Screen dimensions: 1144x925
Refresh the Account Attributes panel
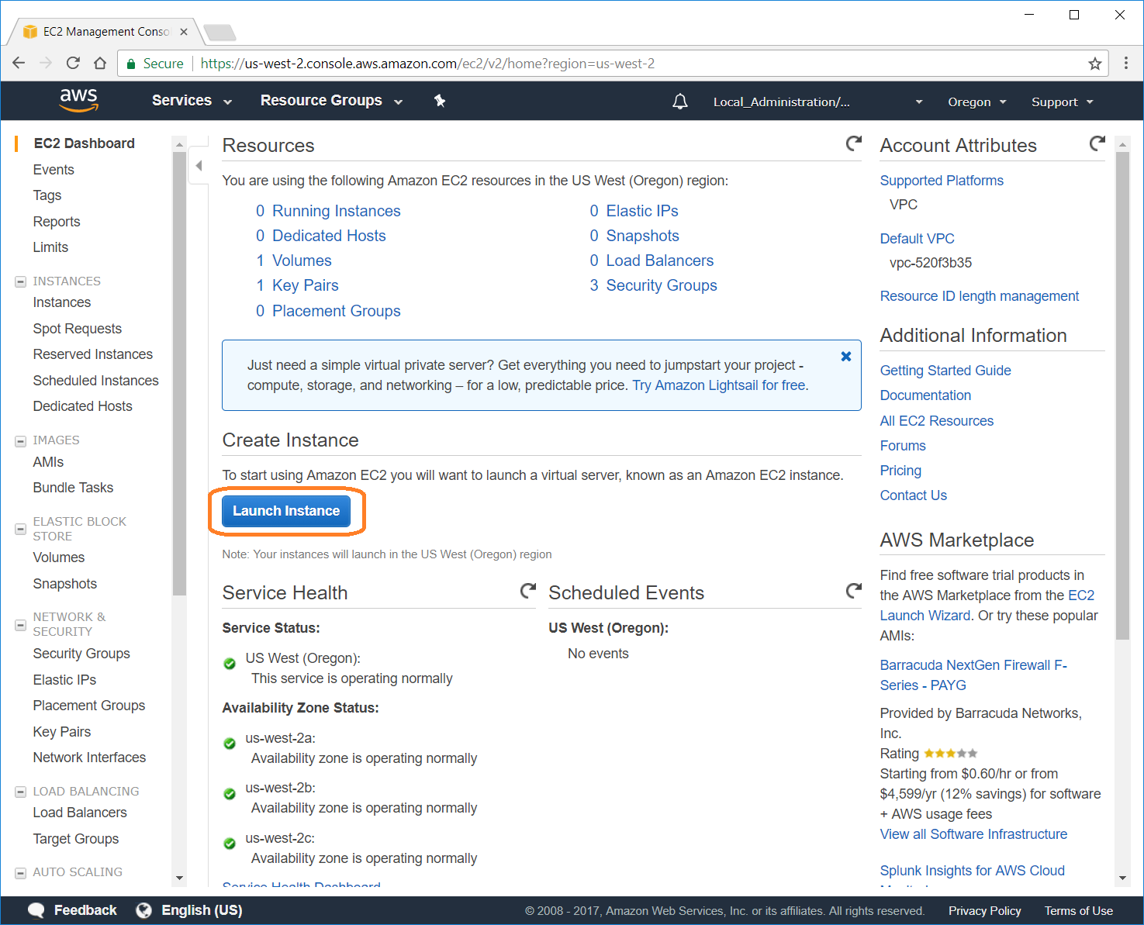coord(1097,143)
